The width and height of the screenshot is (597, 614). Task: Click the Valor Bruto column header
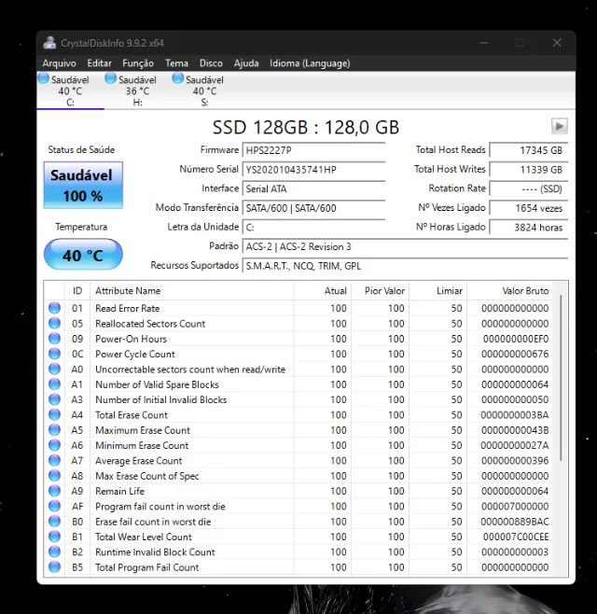(x=510, y=290)
